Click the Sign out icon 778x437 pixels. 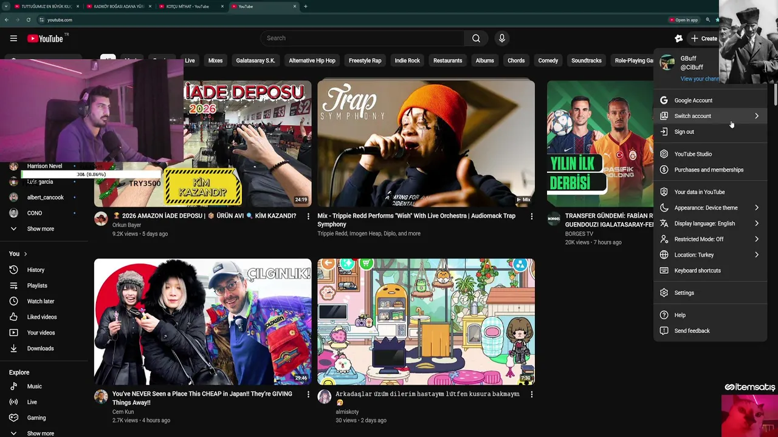click(664, 132)
